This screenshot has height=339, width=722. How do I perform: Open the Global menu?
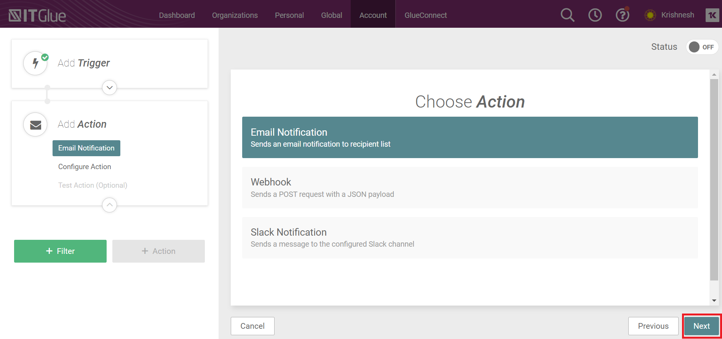tap(331, 15)
